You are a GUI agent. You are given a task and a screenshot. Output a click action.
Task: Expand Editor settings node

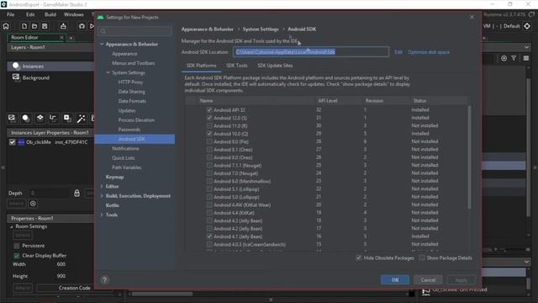coord(102,186)
